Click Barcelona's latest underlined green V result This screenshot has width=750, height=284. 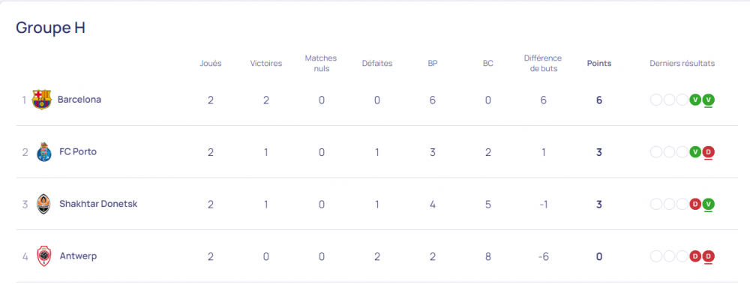coord(709,100)
